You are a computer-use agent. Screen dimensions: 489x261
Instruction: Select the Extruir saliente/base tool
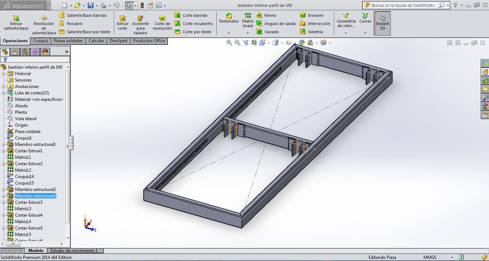[x=16, y=23]
